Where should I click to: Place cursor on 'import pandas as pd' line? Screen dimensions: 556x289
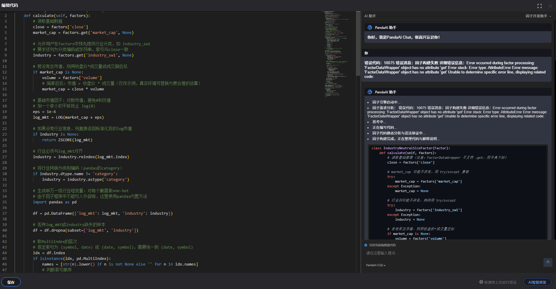55,202
